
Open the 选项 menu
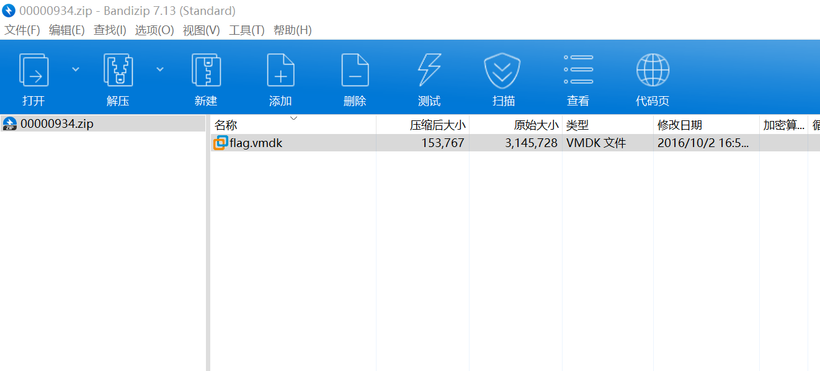click(154, 29)
